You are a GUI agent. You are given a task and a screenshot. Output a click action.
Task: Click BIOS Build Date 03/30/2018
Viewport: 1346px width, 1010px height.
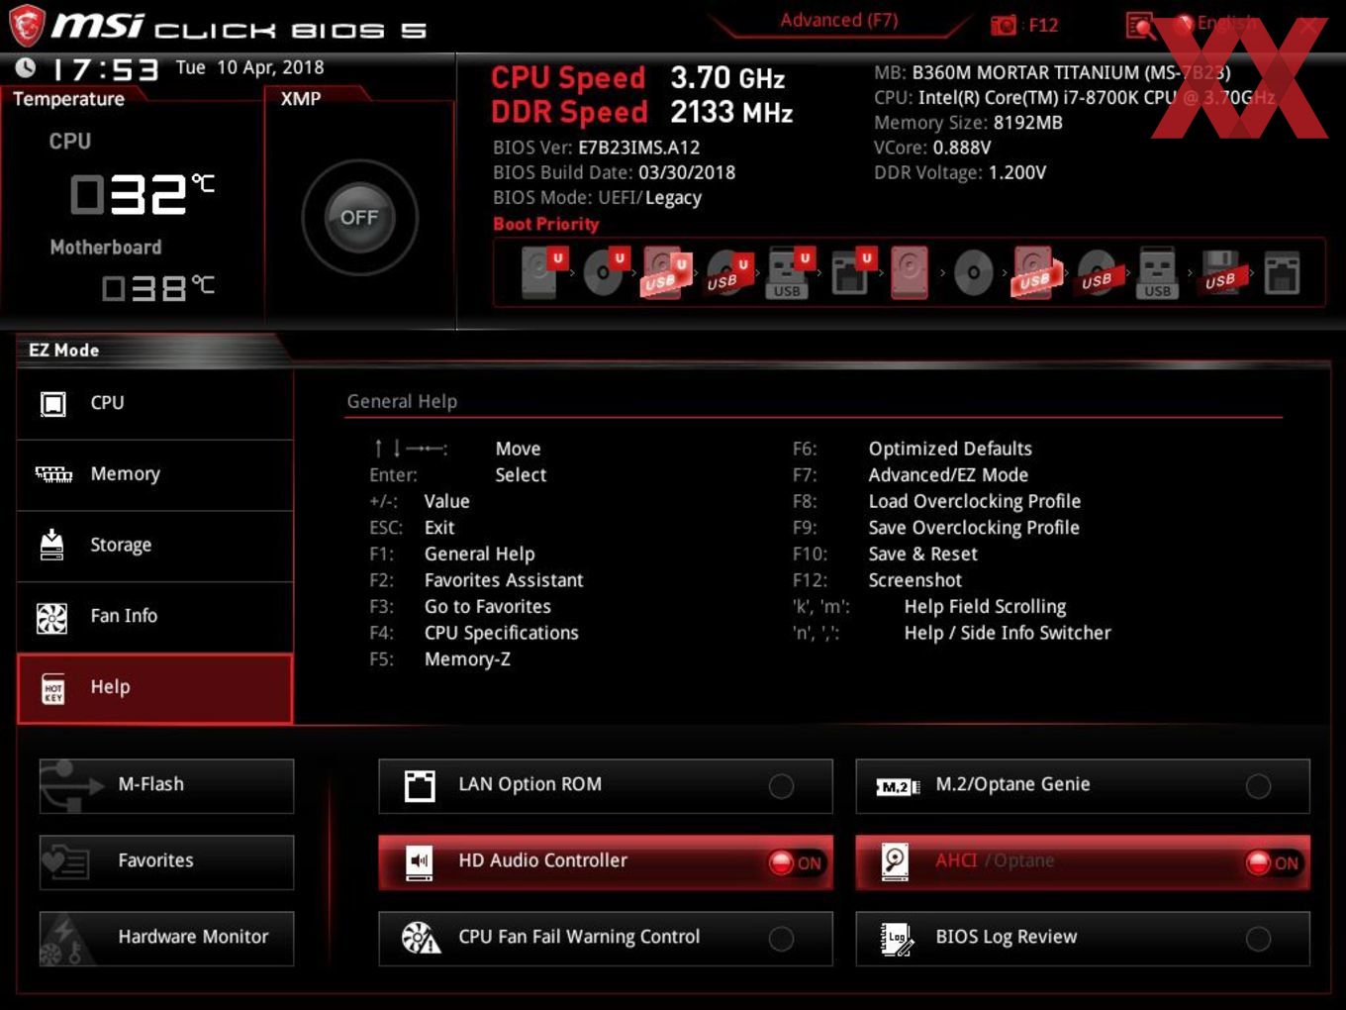pyautogui.click(x=614, y=172)
